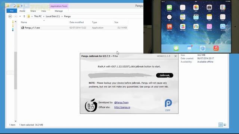This screenshot has width=239, height=134.
Task: Click the Pangu apple logo
Action: 91,105
